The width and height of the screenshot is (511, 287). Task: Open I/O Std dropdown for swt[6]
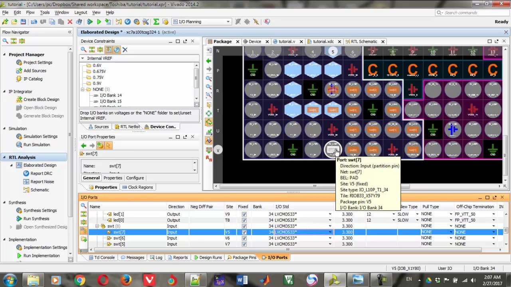(x=330, y=238)
